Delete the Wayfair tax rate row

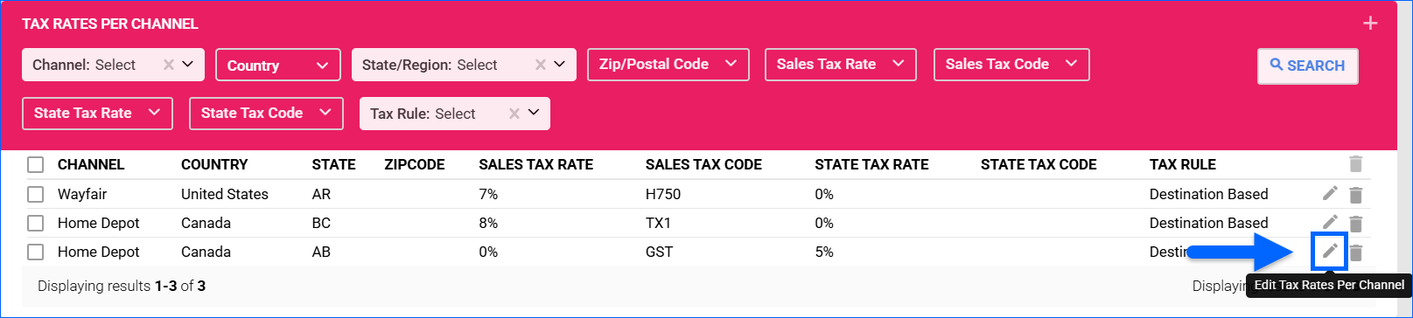[1355, 195]
